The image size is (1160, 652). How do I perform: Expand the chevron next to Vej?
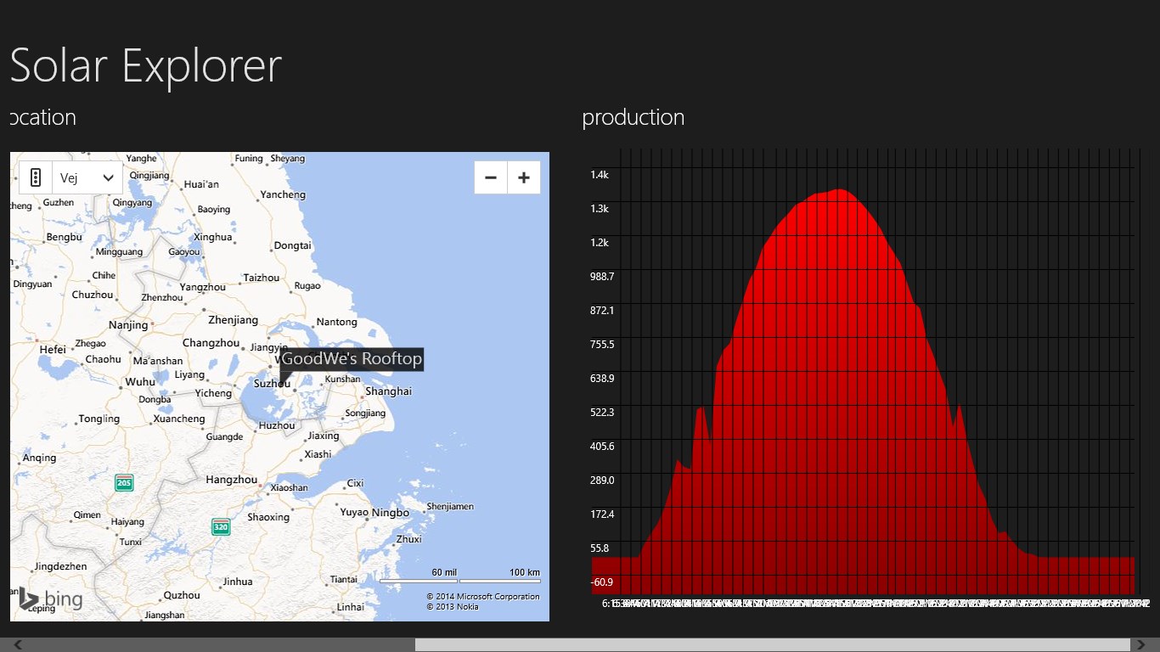click(x=109, y=177)
